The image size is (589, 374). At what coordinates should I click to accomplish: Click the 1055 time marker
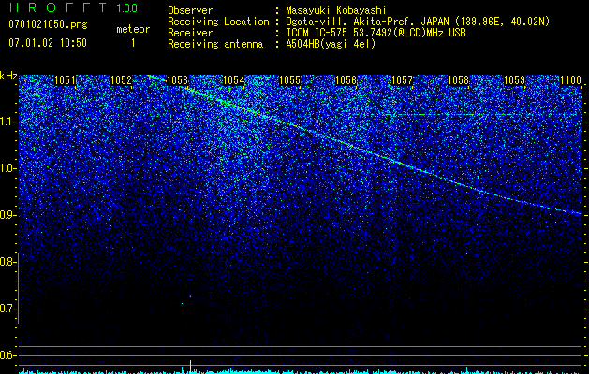pyautogui.click(x=289, y=80)
